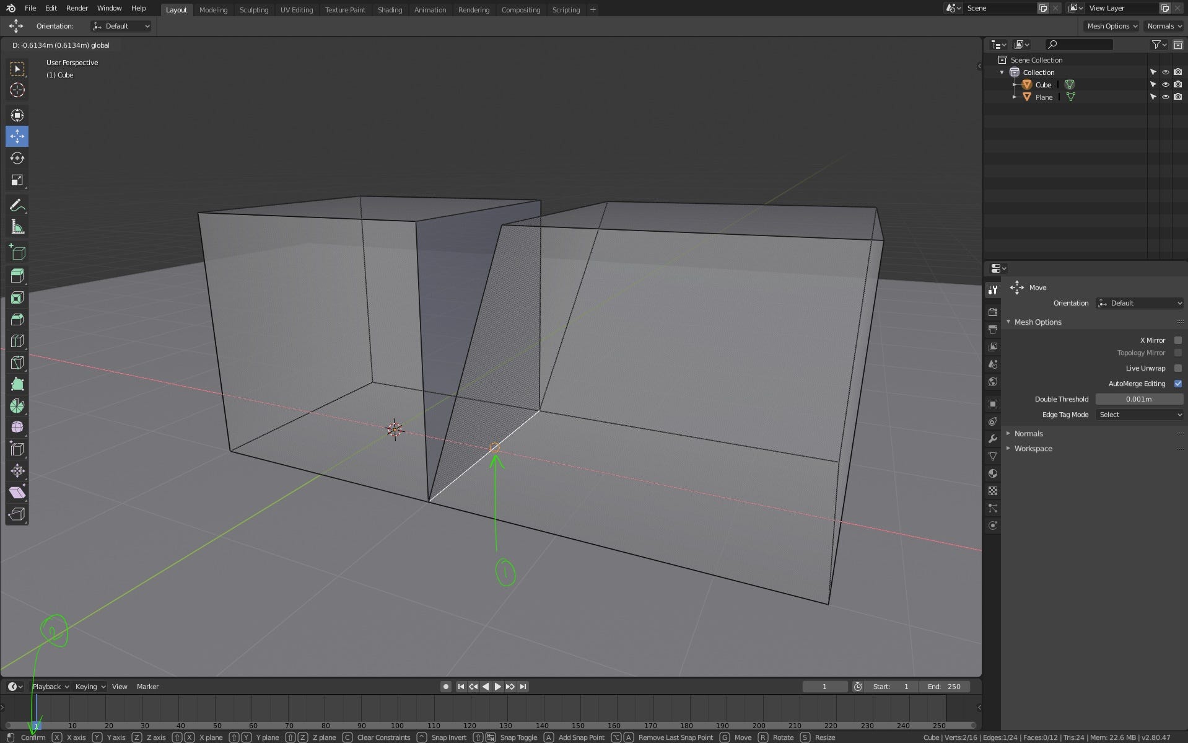
Task: Switch to the Modeling workspace tab
Action: coord(213,9)
